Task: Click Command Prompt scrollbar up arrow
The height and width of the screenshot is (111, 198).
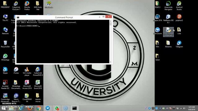Action: click(110, 21)
